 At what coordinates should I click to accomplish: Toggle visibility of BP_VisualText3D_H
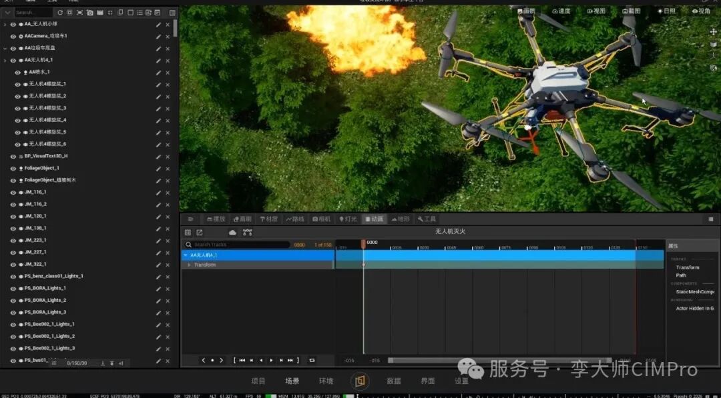[13, 157]
